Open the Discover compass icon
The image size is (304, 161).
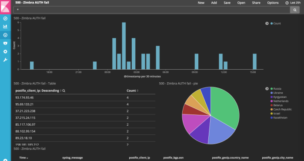coord(5,18)
